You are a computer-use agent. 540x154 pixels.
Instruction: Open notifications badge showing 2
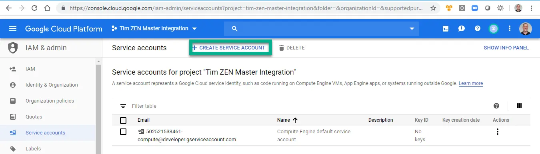[x=494, y=28]
